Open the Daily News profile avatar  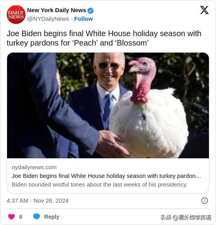point(16,15)
